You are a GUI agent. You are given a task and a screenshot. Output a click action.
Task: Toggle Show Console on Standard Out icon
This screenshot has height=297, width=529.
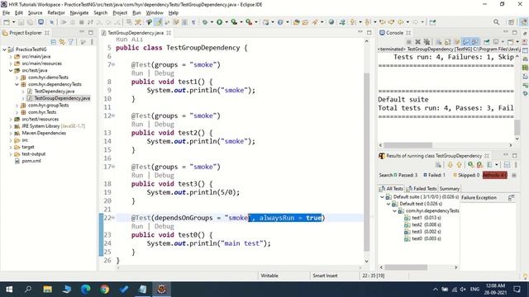[x=466, y=42]
